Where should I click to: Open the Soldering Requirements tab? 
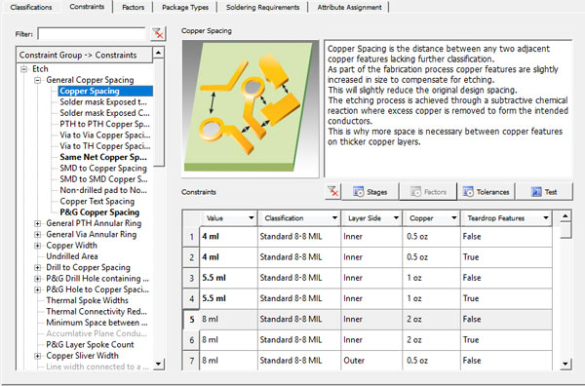click(262, 7)
